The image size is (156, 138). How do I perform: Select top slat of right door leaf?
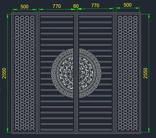click(x=96, y=17)
